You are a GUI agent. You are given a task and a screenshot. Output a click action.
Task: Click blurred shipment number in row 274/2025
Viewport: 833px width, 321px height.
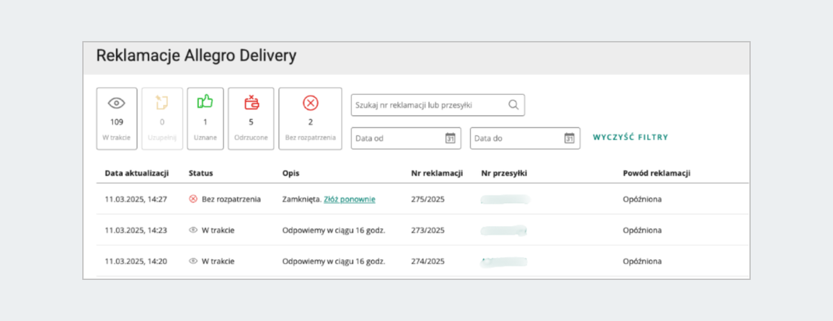[x=505, y=261]
